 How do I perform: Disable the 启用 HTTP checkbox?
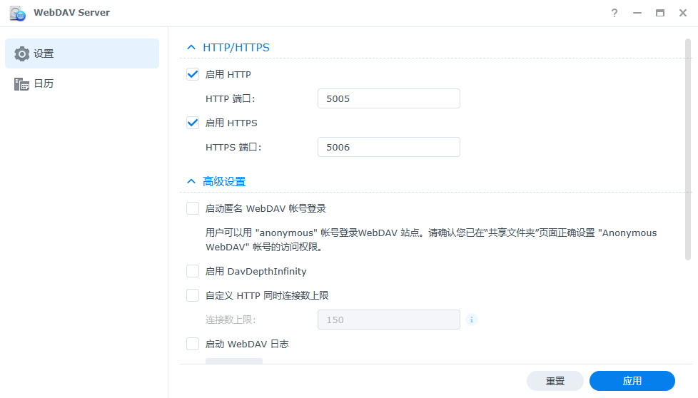[x=193, y=74]
